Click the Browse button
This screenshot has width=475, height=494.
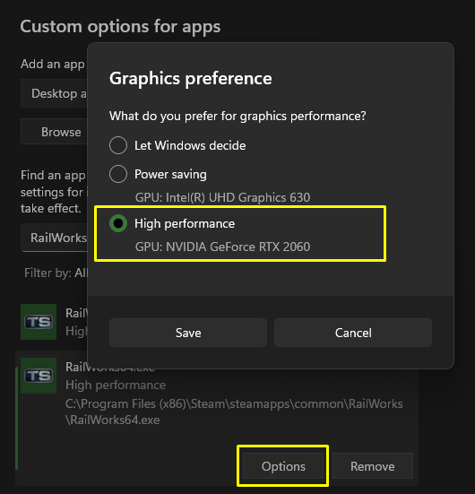54,132
